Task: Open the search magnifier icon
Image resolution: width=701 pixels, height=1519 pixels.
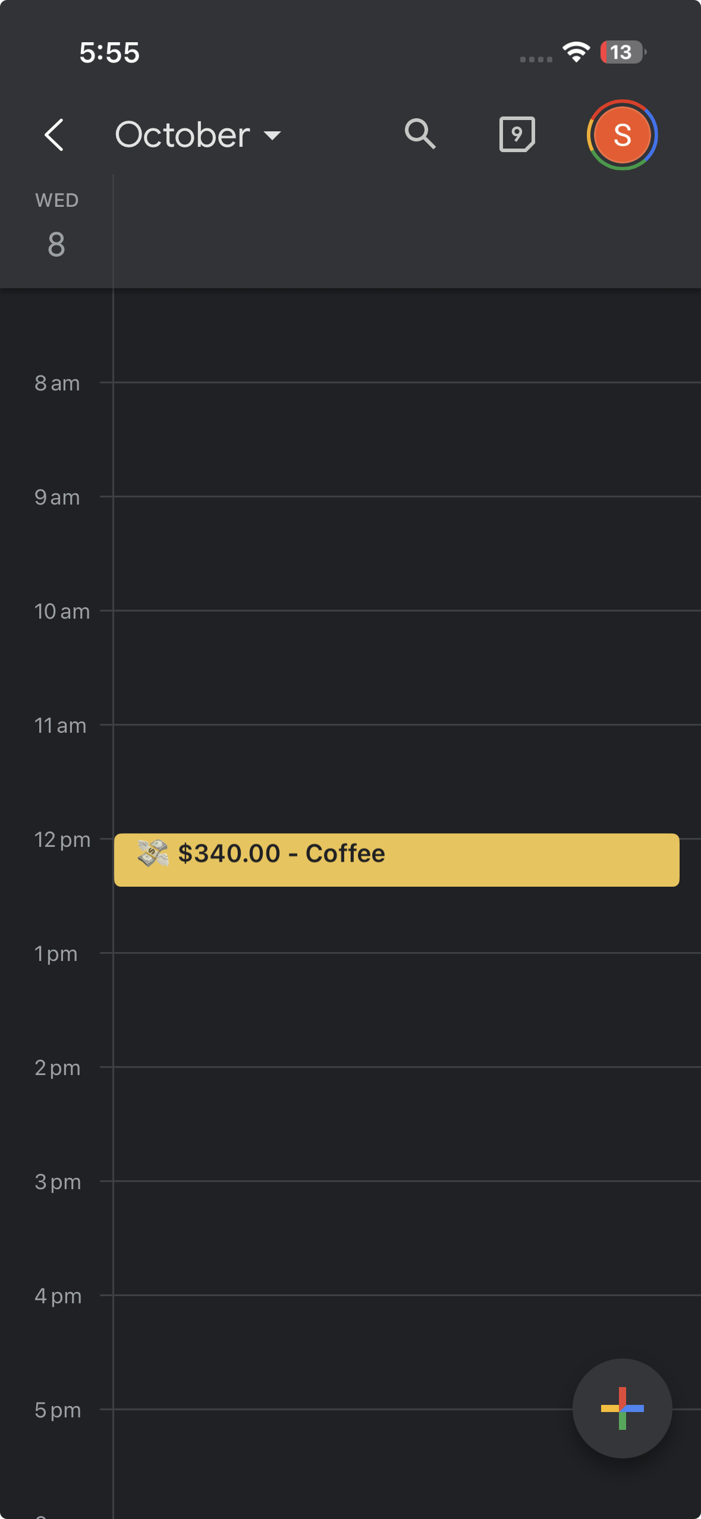Action: (x=420, y=134)
